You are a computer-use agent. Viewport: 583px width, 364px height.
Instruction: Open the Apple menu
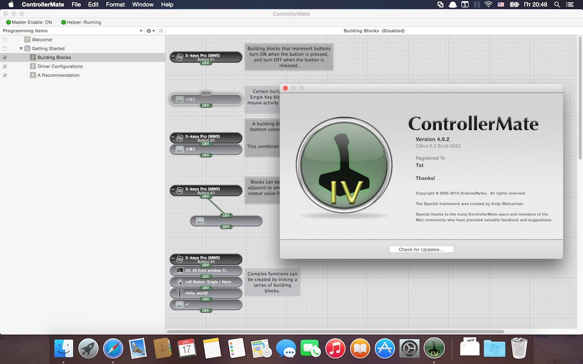[x=11, y=4]
